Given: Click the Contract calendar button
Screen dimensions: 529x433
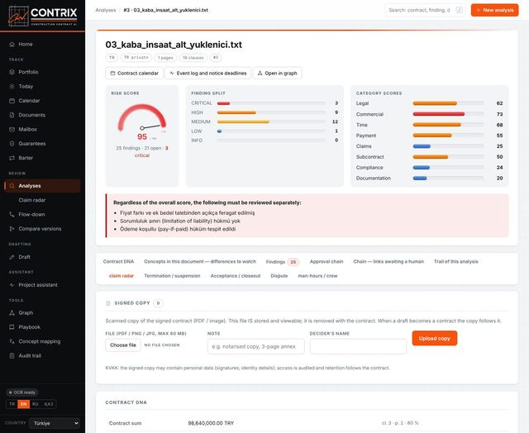Looking at the screenshot, I should [x=134, y=74].
